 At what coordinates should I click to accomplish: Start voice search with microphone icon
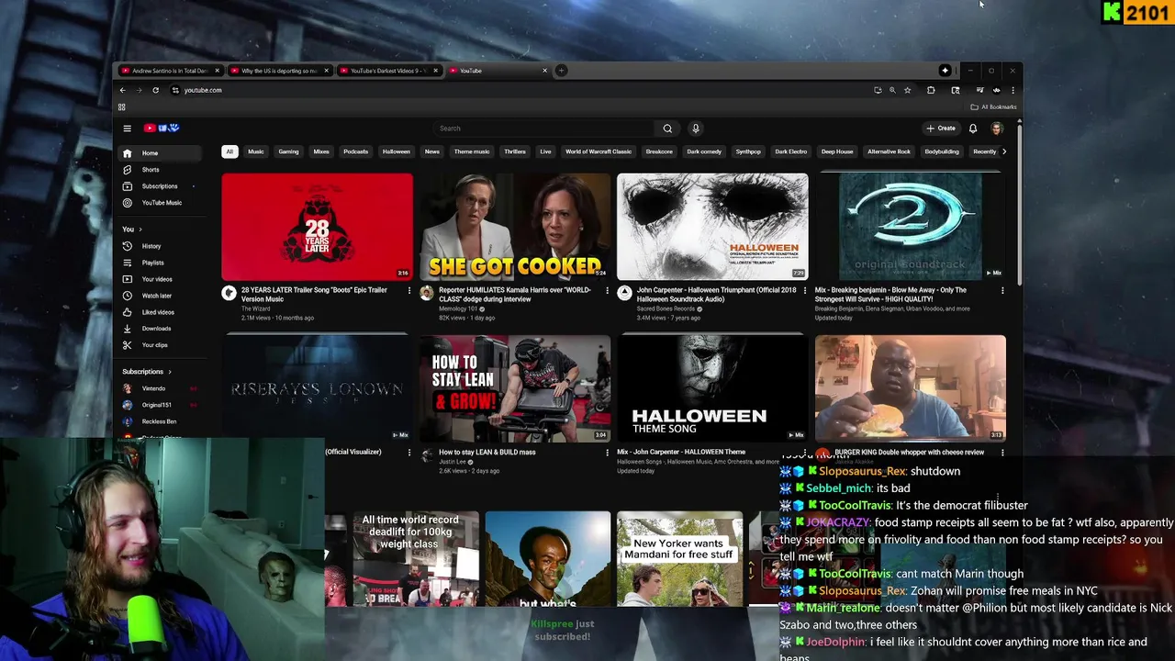pos(696,129)
